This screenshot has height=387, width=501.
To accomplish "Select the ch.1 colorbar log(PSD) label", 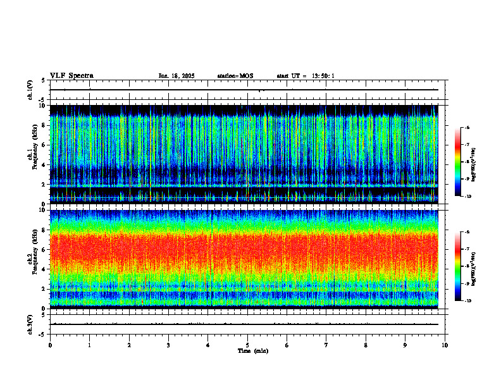I will pyautogui.click(x=474, y=164).
